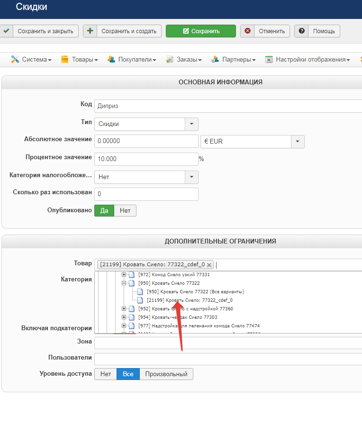
Task: Click the Код input field
Action: coord(228,106)
